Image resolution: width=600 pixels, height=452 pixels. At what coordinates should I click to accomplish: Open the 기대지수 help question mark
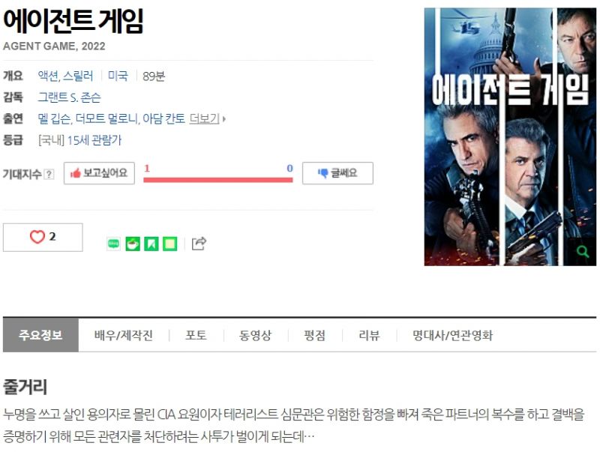click(49, 175)
